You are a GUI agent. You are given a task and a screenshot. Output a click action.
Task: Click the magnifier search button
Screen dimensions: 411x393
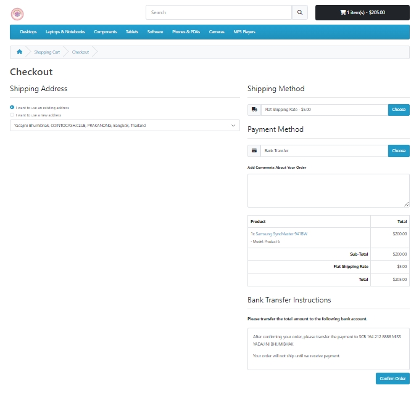[300, 12]
